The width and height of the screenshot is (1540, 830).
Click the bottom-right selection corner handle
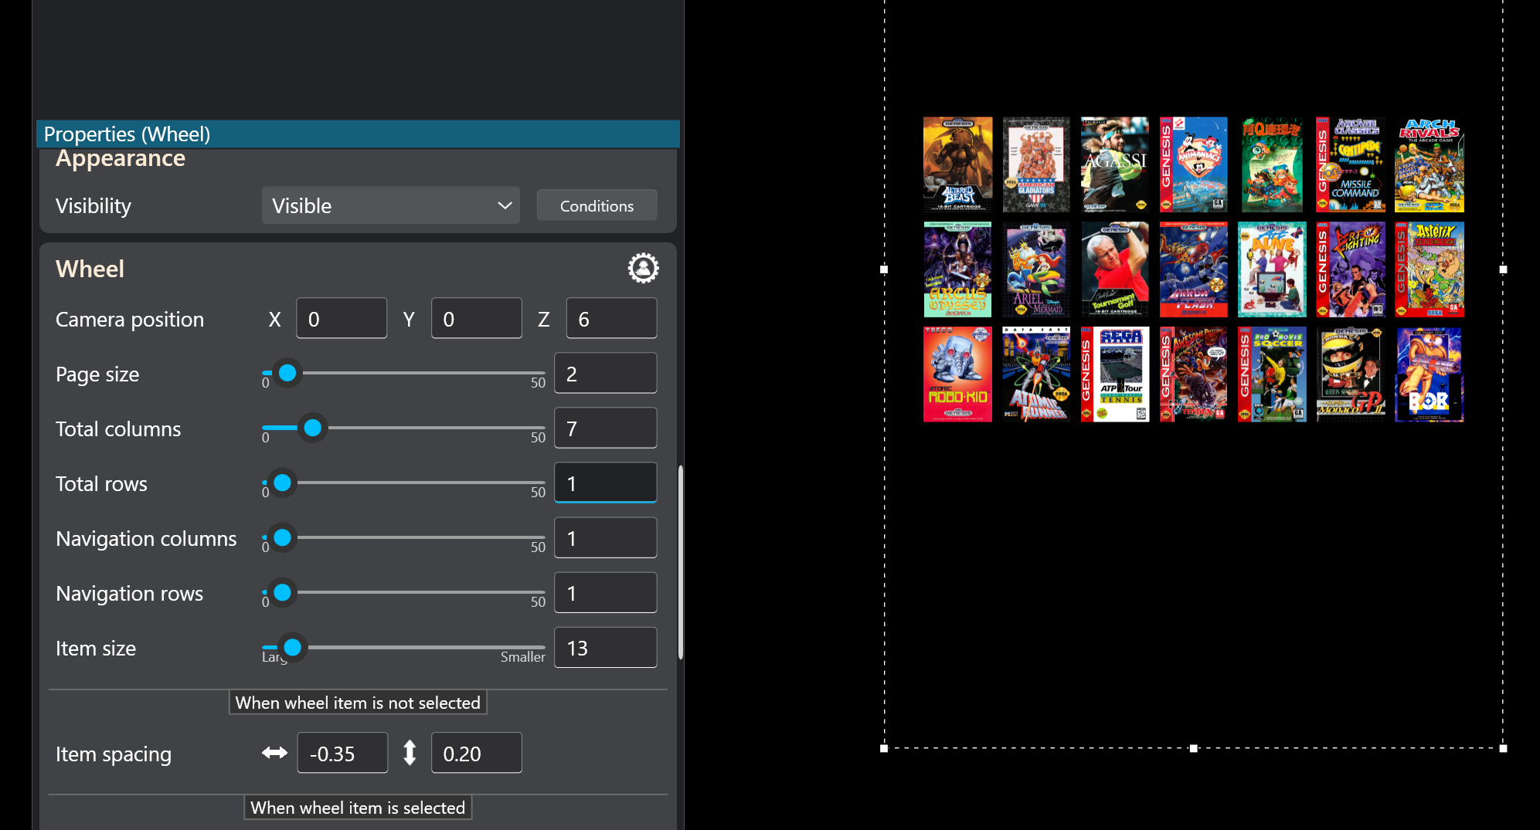point(1503,748)
